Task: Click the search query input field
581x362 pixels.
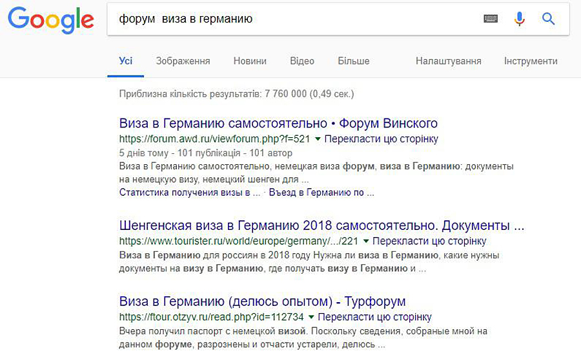Action: (x=290, y=19)
